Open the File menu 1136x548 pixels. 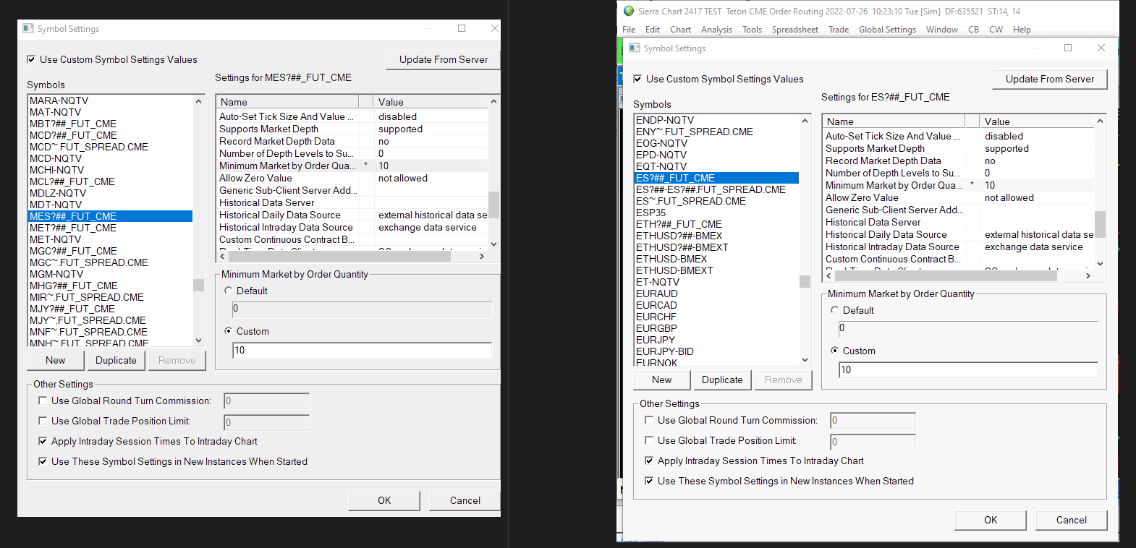629,30
